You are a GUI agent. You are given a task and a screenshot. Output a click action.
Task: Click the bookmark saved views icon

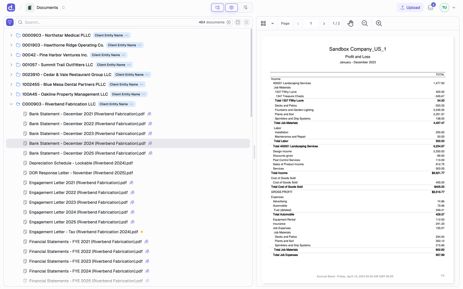pyautogui.click(x=238, y=22)
